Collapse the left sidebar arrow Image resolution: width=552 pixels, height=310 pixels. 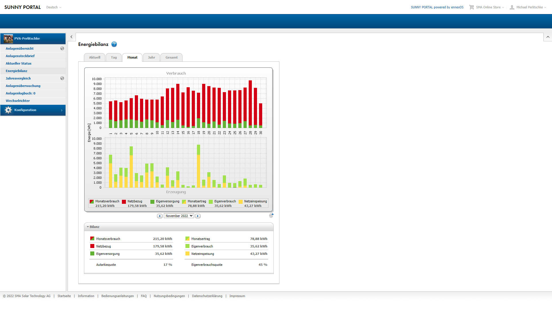(x=72, y=37)
